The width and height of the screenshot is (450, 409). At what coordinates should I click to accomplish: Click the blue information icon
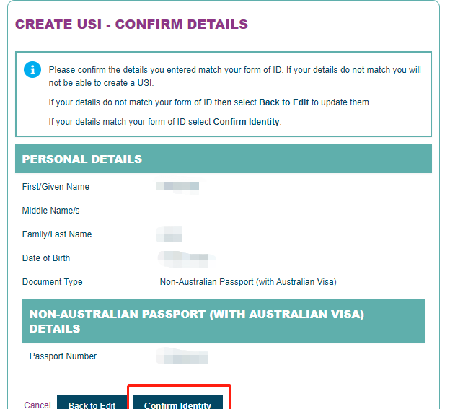click(x=32, y=69)
